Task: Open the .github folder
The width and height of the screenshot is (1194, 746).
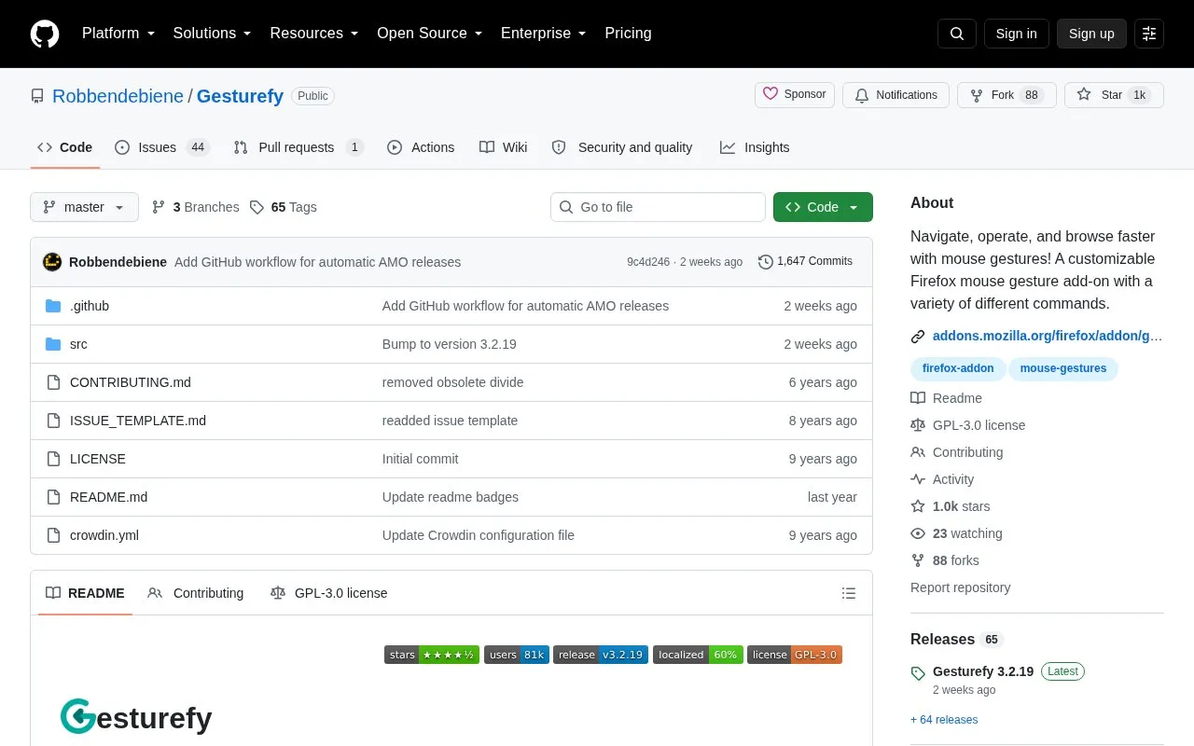Action: [x=90, y=306]
